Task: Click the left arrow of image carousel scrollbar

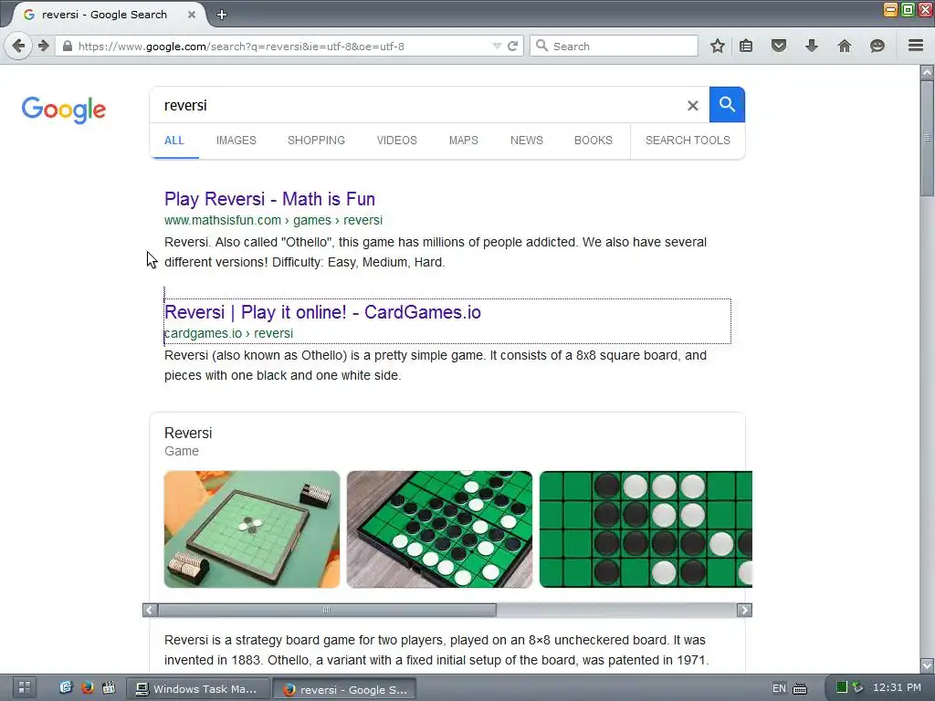Action: pyautogui.click(x=149, y=611)
